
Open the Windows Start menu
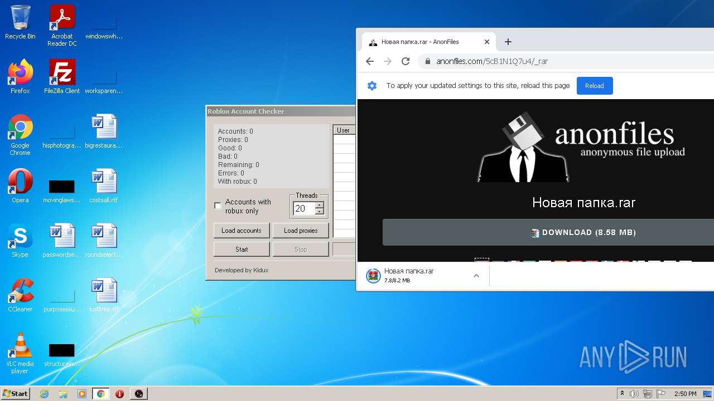coord(15,394)
